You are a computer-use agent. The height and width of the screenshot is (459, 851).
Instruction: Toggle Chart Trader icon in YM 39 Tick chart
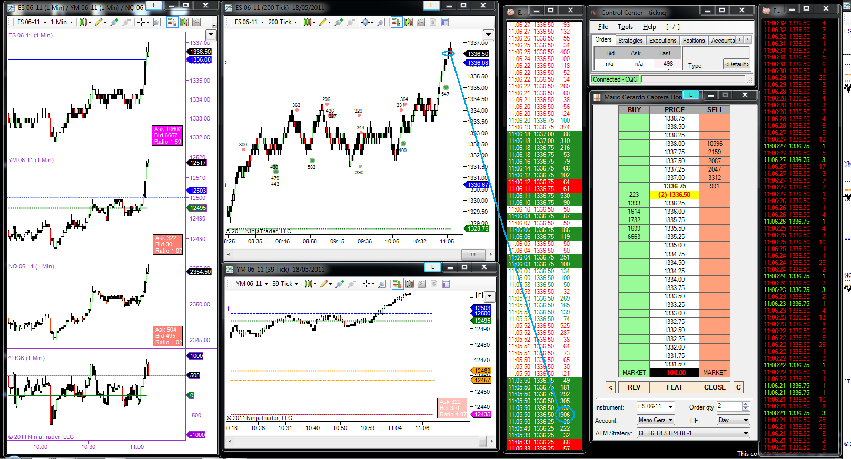pos(397,284)
